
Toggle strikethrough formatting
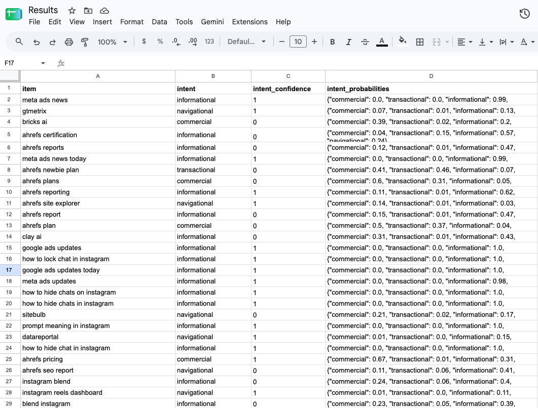(365, 42)
